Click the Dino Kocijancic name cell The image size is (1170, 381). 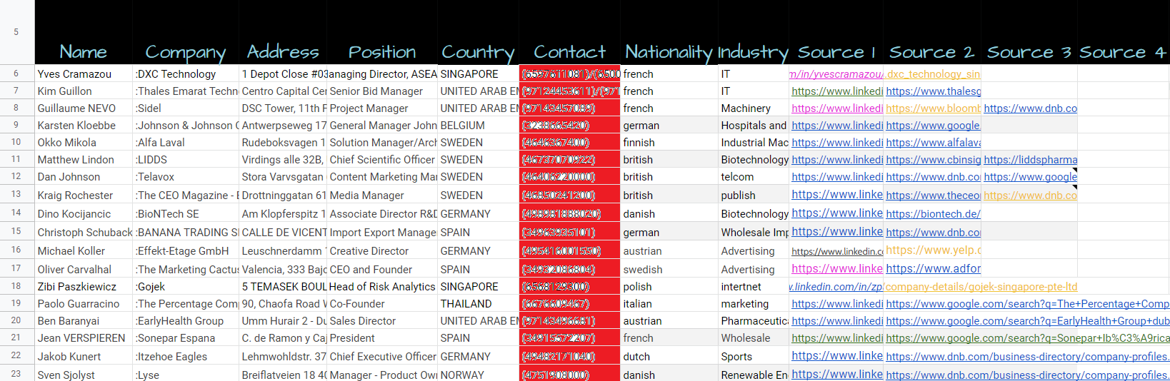[84, 213]
